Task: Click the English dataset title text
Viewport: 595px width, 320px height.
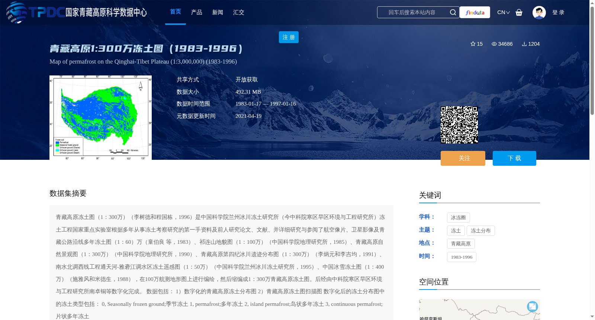Action: pos(143,61)
